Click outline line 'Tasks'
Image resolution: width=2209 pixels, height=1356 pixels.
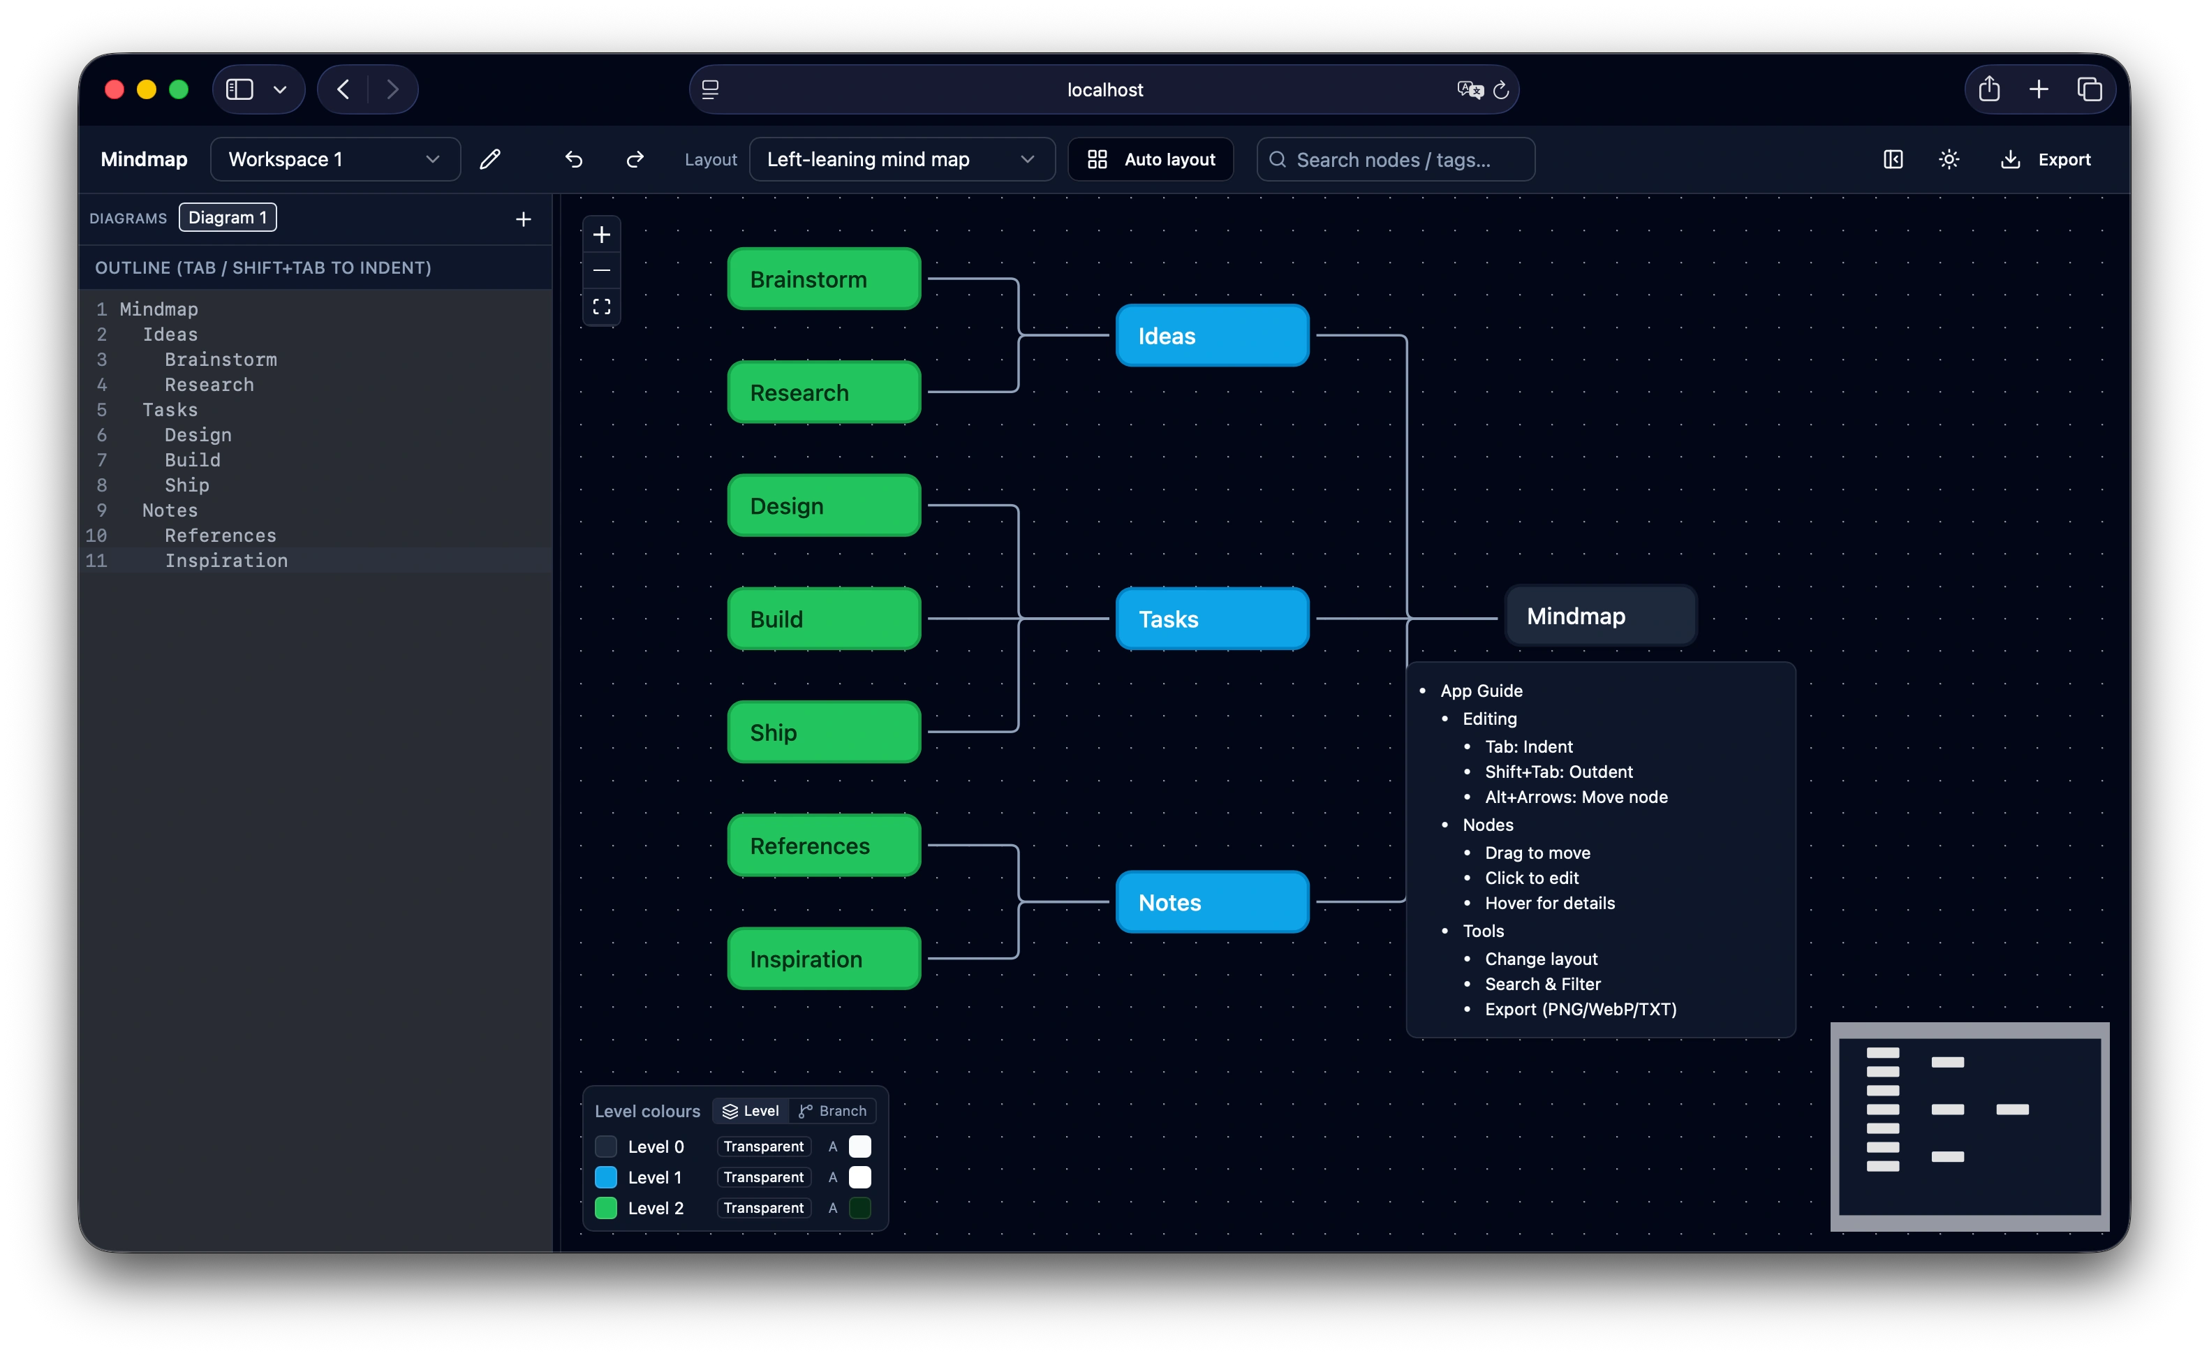[x=170, y=410]
